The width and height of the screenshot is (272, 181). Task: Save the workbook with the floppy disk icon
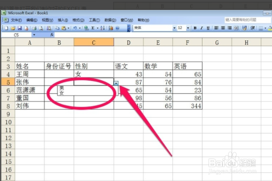(x=20, y=28)
